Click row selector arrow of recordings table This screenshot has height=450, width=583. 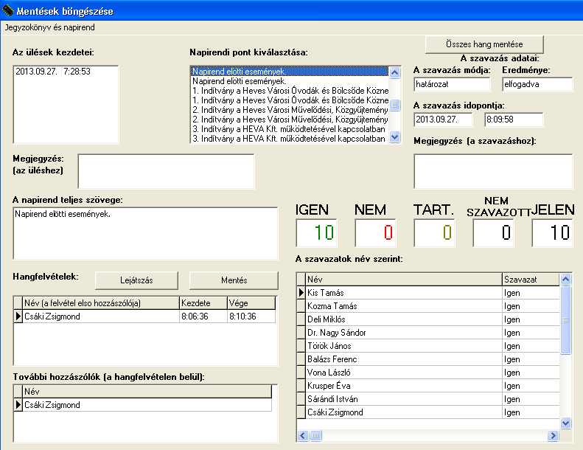(18, 316)
